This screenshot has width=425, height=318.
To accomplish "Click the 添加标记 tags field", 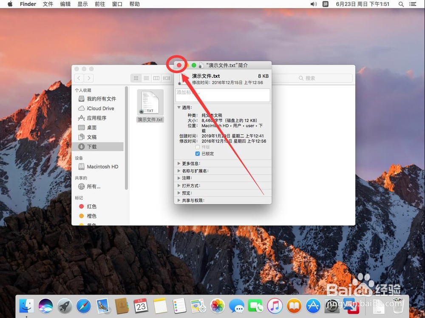I will click(223, 95).
